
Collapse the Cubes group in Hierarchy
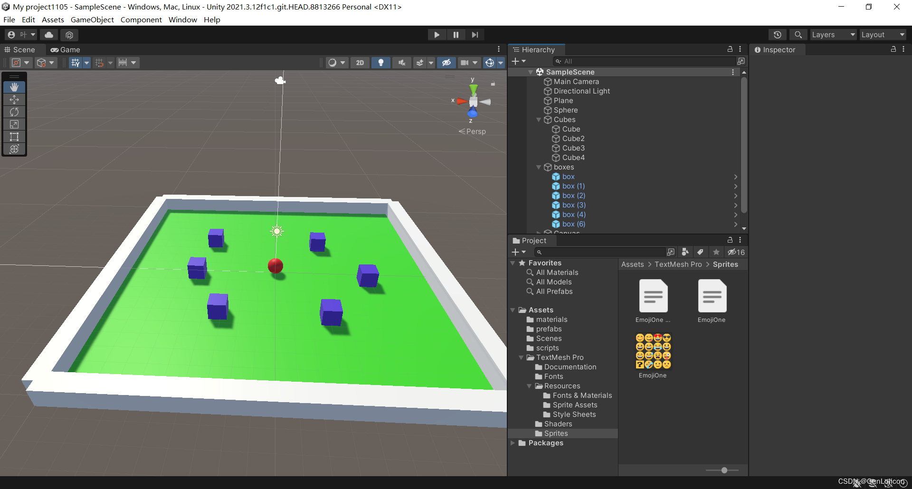click(539, 120)
